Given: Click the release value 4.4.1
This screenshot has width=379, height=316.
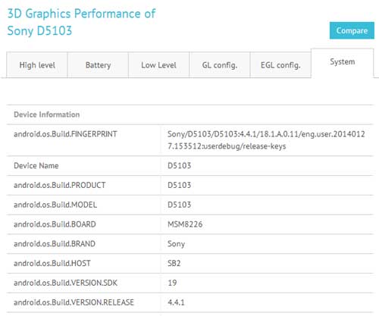Looking at the screenshot, I should coord(176,302).
